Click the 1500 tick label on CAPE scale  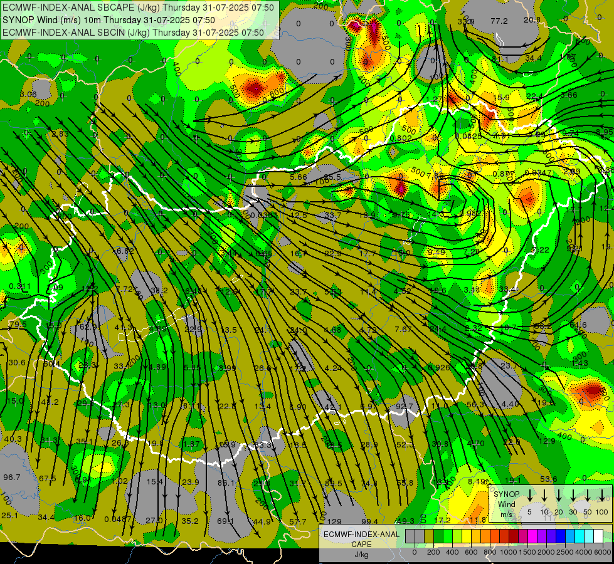point(527,552)
